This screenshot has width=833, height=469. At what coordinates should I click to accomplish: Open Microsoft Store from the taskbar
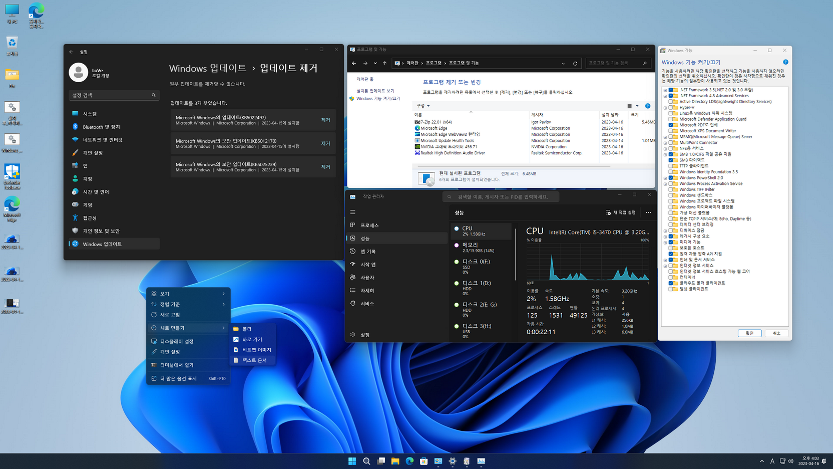[x=424, y=461]
